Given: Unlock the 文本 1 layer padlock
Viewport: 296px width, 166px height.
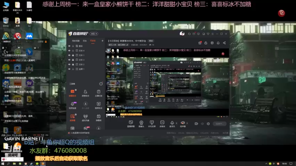Looking at the screenshot, I should [73, 55].
